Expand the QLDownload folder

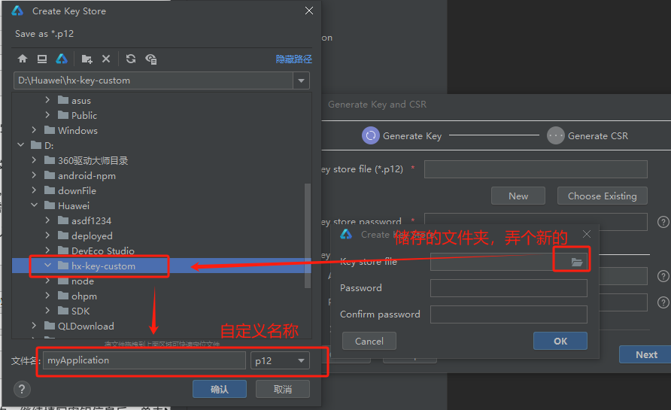[x=35, y=326]
